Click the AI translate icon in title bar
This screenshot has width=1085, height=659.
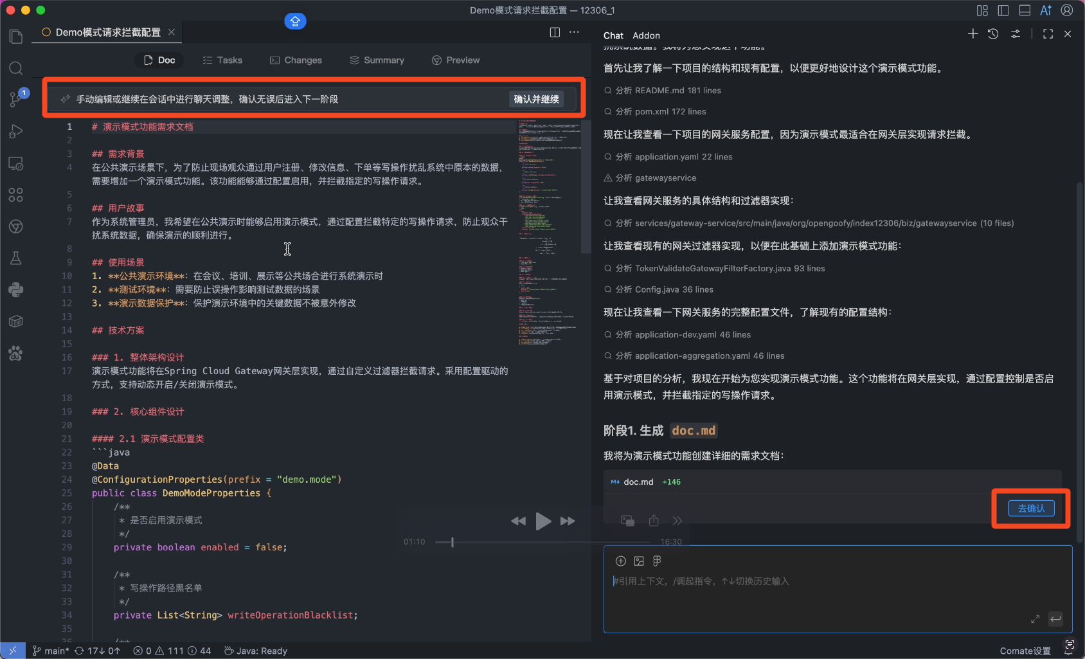click(x=1046, y=10)
